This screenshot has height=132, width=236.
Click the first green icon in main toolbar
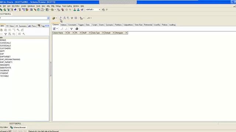click(1, 10)
